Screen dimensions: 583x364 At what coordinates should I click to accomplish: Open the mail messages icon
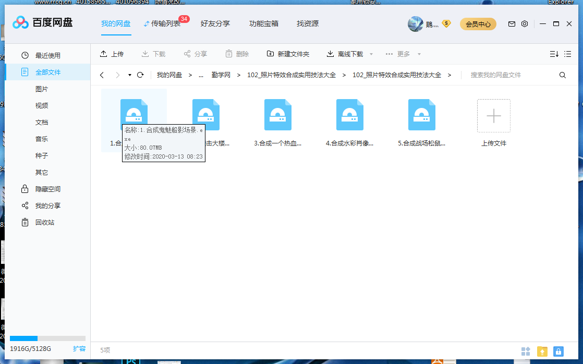pyautogui.click(x=512, y=24)
